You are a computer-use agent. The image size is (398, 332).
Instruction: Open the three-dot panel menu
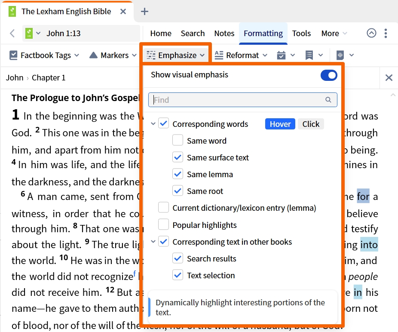pyautogui.click(x=386, y=33)
